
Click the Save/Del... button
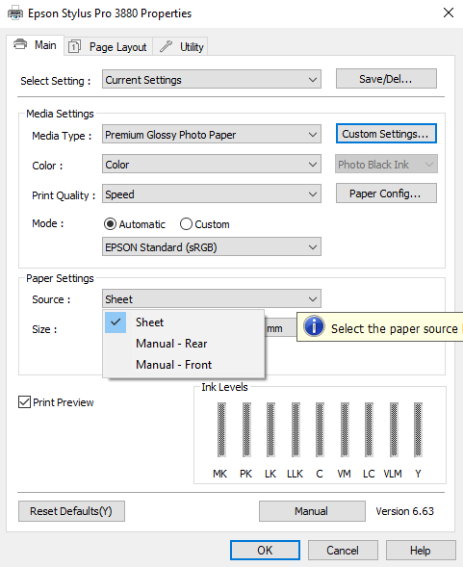386,79
